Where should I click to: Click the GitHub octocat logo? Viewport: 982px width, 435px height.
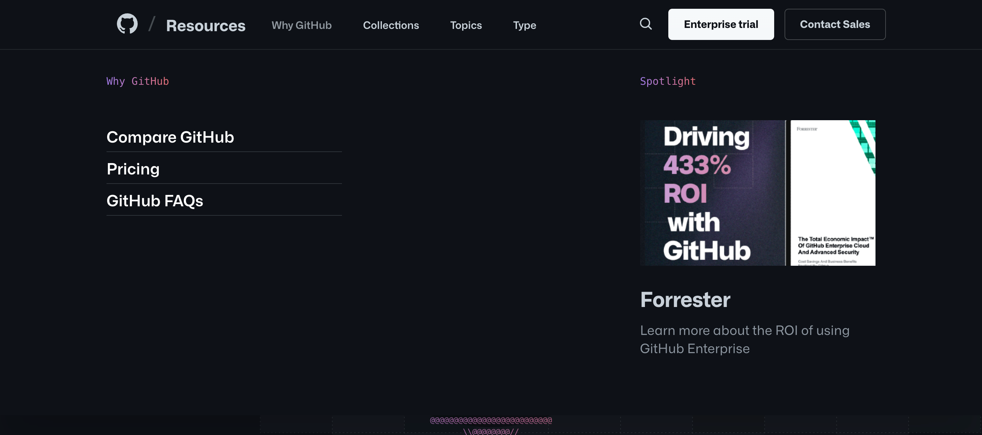pyautogui.click(x=127, y=24)
